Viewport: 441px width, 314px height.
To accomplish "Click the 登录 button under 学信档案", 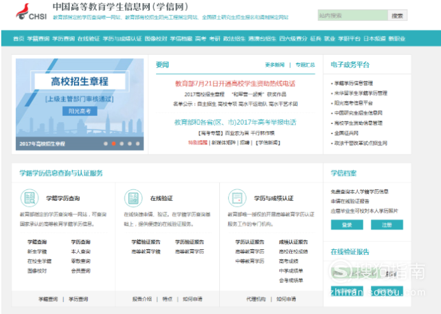I will click(347, 225).
